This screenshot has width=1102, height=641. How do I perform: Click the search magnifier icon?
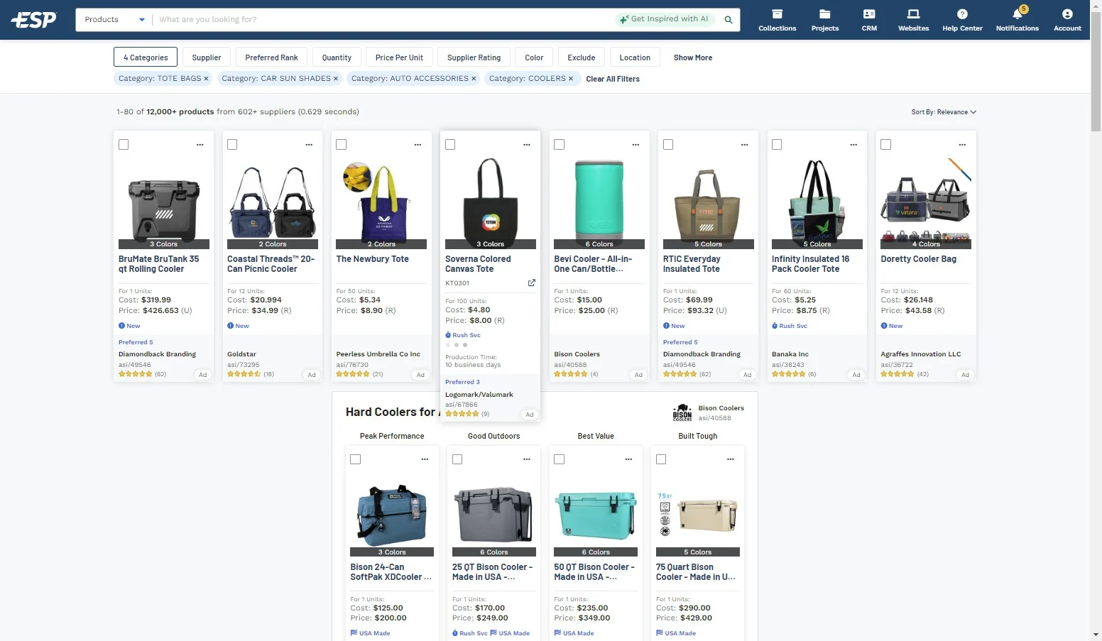click(x=729, y=20)
